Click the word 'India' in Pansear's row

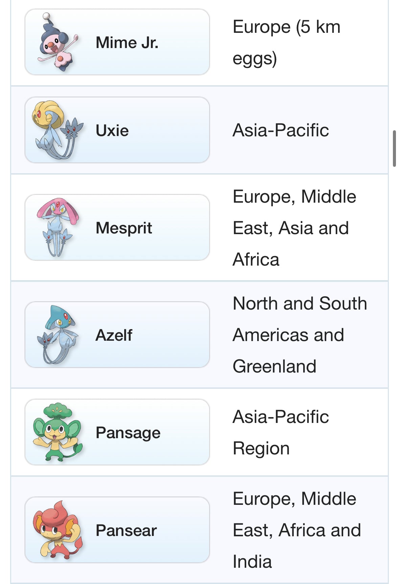tap(252, 562)
